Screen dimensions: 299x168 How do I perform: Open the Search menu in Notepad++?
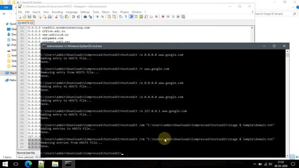click(x=36, y=12)
